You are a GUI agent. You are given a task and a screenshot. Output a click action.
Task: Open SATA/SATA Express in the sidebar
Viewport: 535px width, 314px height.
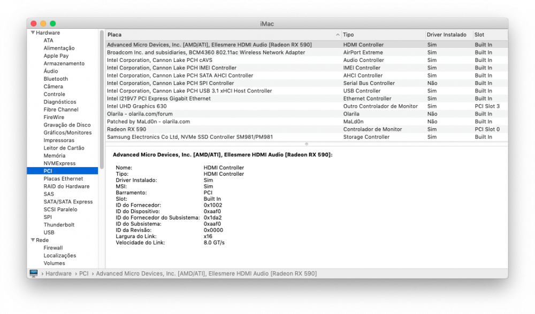pos(68,202)
